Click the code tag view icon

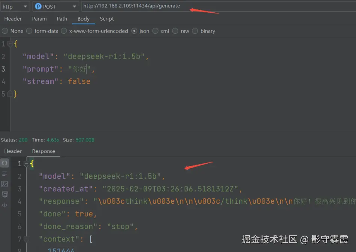[x=4, y=205]
